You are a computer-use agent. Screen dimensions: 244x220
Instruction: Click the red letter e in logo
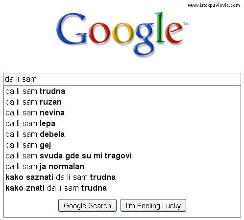174,33
